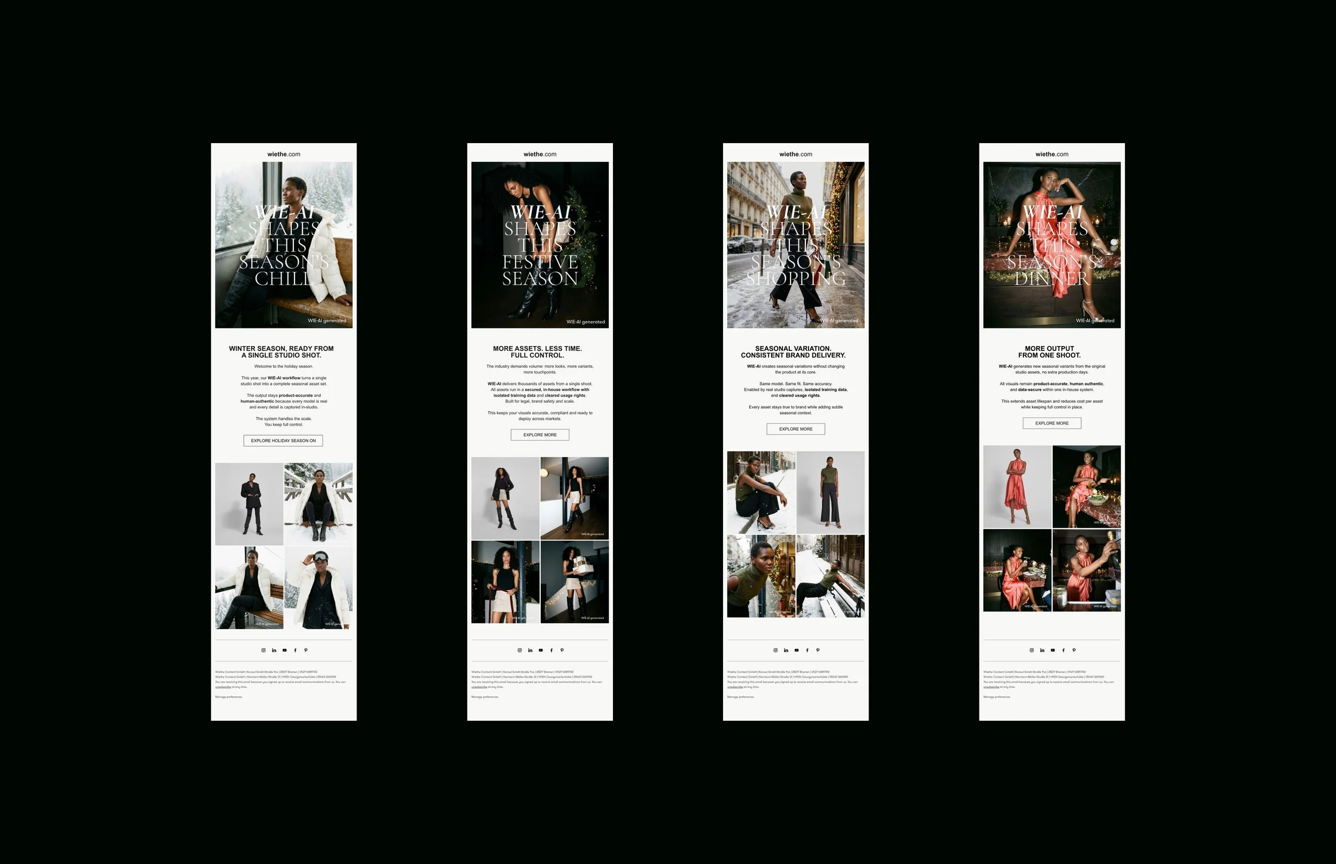The image size is (1336, 864).
Task: Select the Facebook icon in the first email footer
Action: coord(296,650)
